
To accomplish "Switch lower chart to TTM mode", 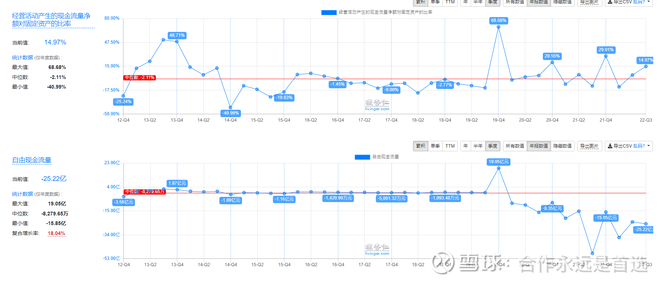I will 450,146.
